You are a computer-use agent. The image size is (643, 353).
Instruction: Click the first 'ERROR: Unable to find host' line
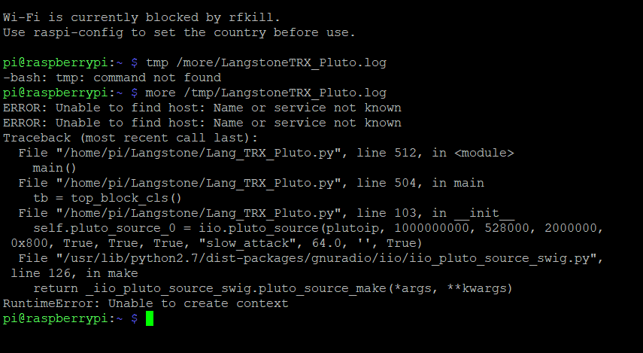click(202, 108)
